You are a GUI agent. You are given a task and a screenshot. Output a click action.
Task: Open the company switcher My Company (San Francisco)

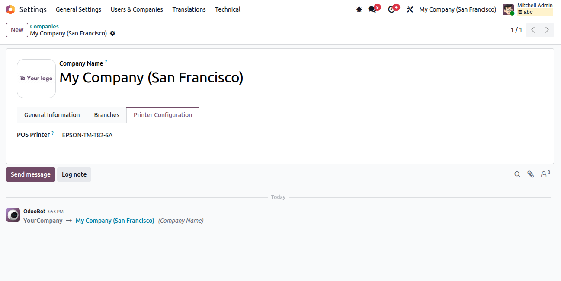click(x=458, y=9)
